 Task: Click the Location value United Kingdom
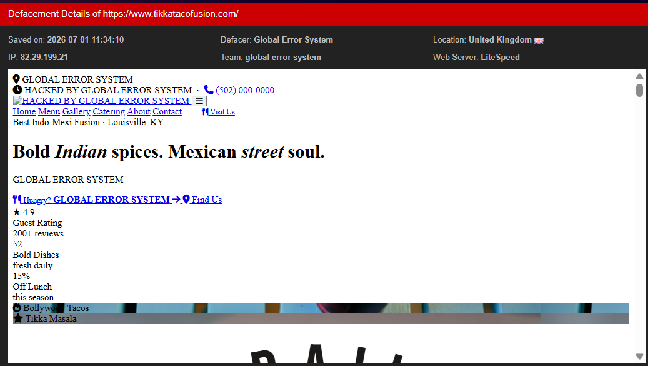(500, 39)
